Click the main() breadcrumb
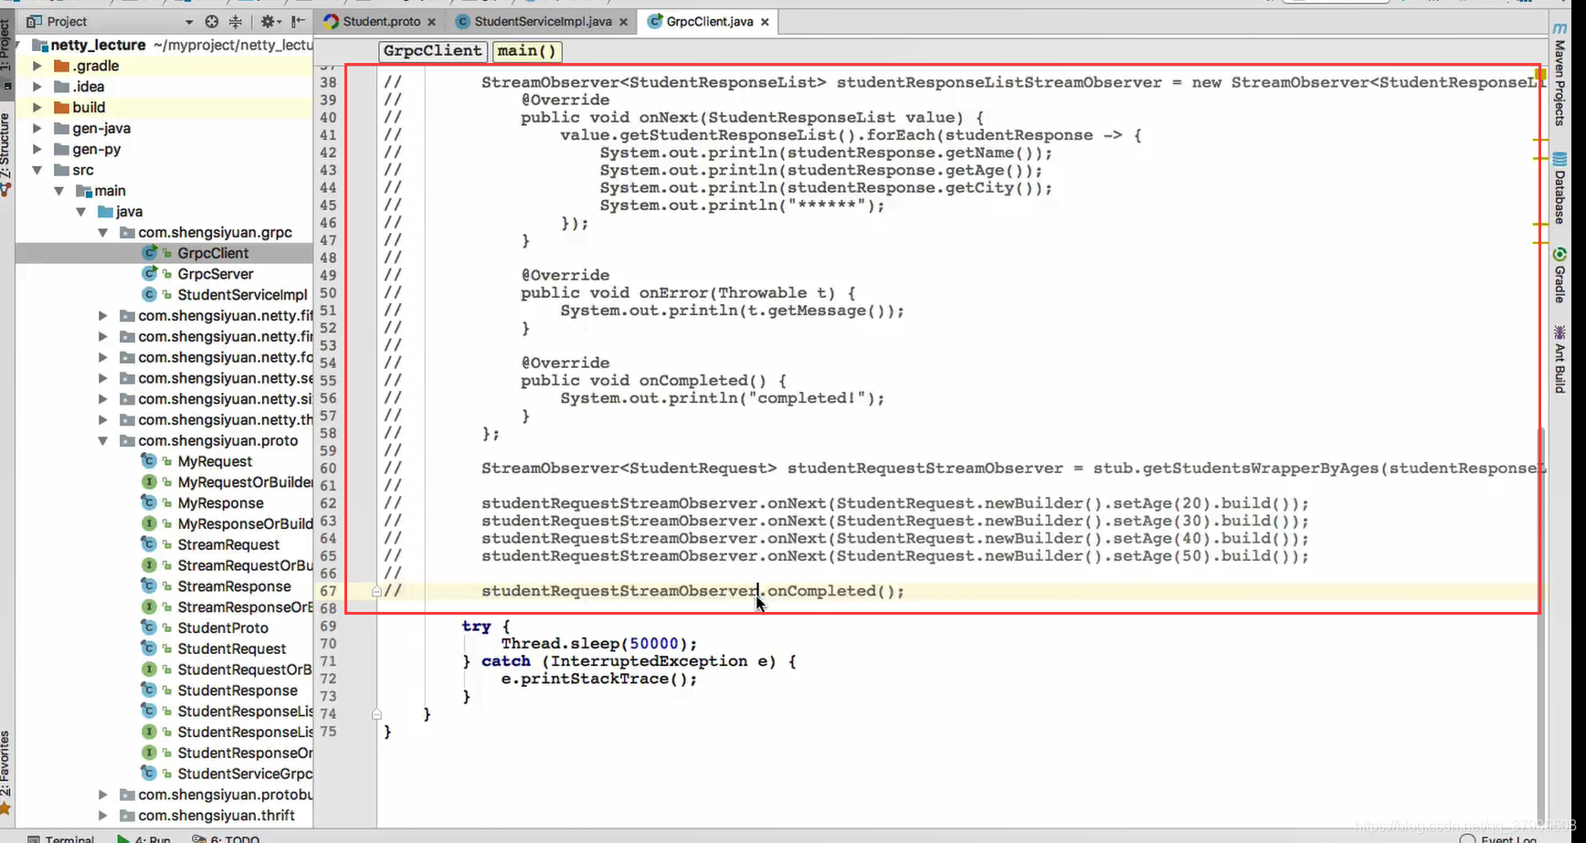The image size is (1586, 843). click(527, 51)
